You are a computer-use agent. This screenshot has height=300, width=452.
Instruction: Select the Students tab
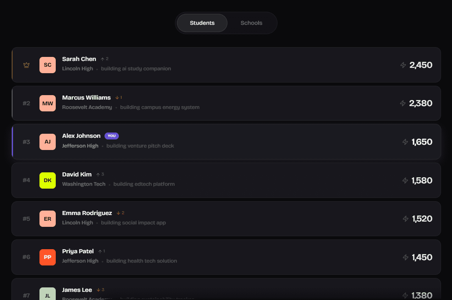(202, 23)
